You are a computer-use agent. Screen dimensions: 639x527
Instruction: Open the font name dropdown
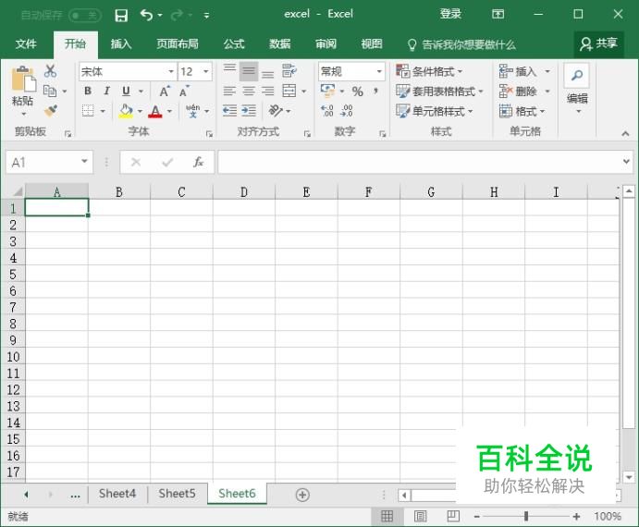(x=171, y=72)
